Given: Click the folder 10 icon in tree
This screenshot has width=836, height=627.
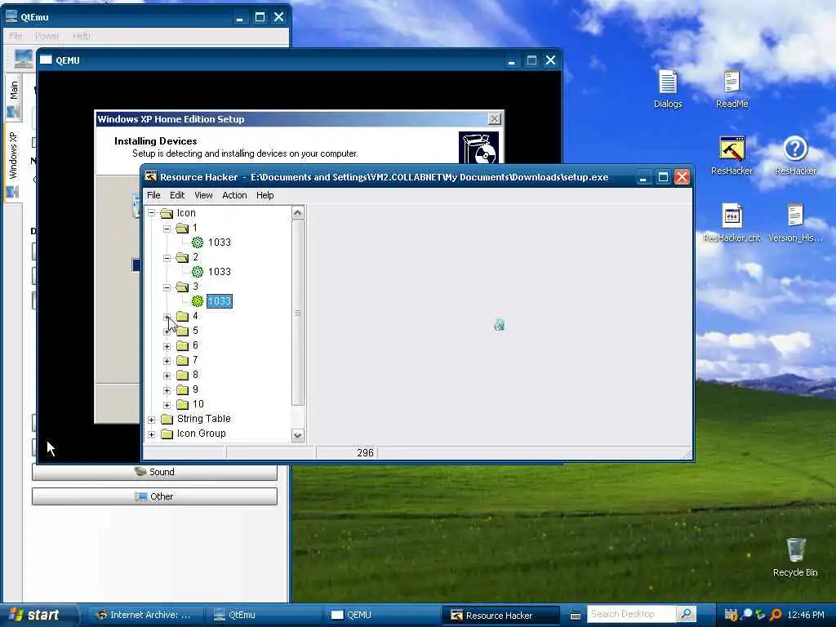Looking at the screenshot, I should coord(182,405).
